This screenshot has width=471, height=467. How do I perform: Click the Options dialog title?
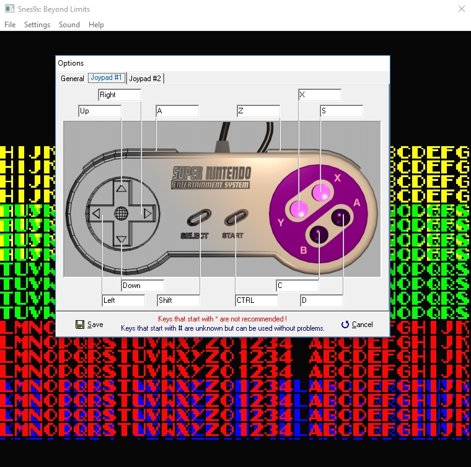click(71, 63)
